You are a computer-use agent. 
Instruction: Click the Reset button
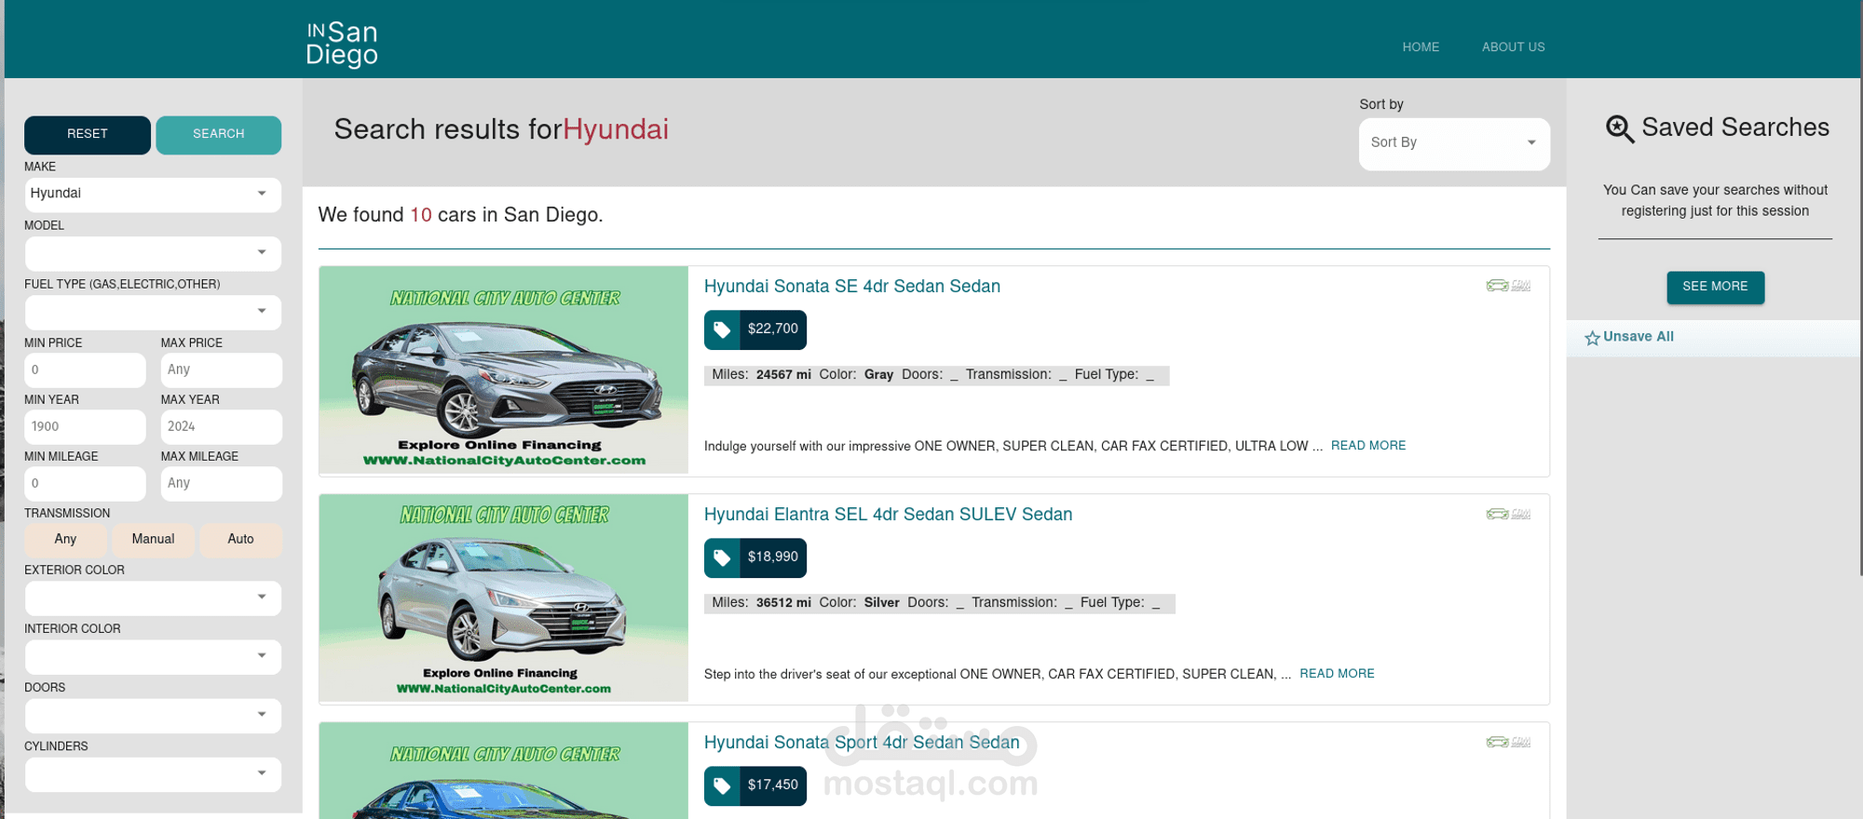tap(88, 135)
